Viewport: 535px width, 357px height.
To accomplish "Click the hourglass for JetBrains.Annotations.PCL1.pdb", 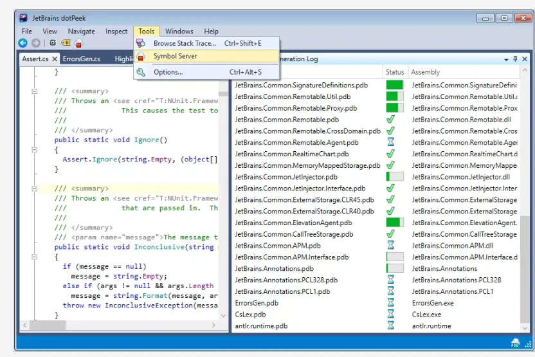I will (391, 291).
